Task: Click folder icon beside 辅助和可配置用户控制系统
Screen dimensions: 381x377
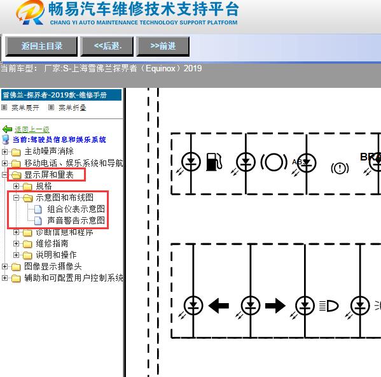Action: (16, 278)
